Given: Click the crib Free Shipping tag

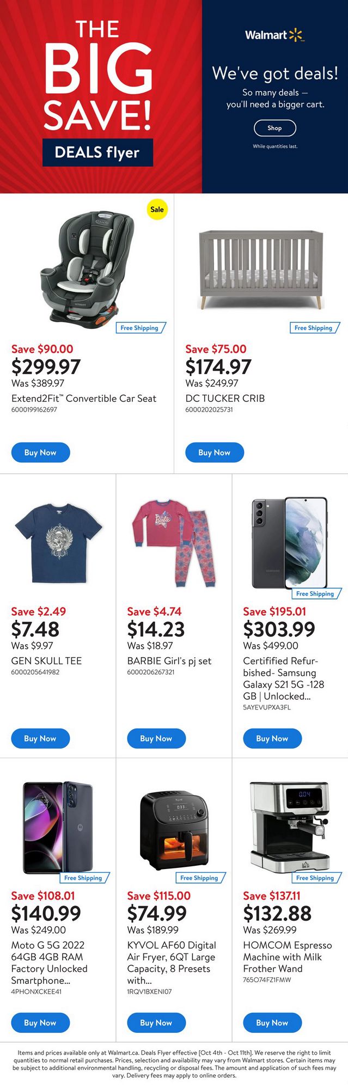Looking at the screenshot, I should coord(314,328).
